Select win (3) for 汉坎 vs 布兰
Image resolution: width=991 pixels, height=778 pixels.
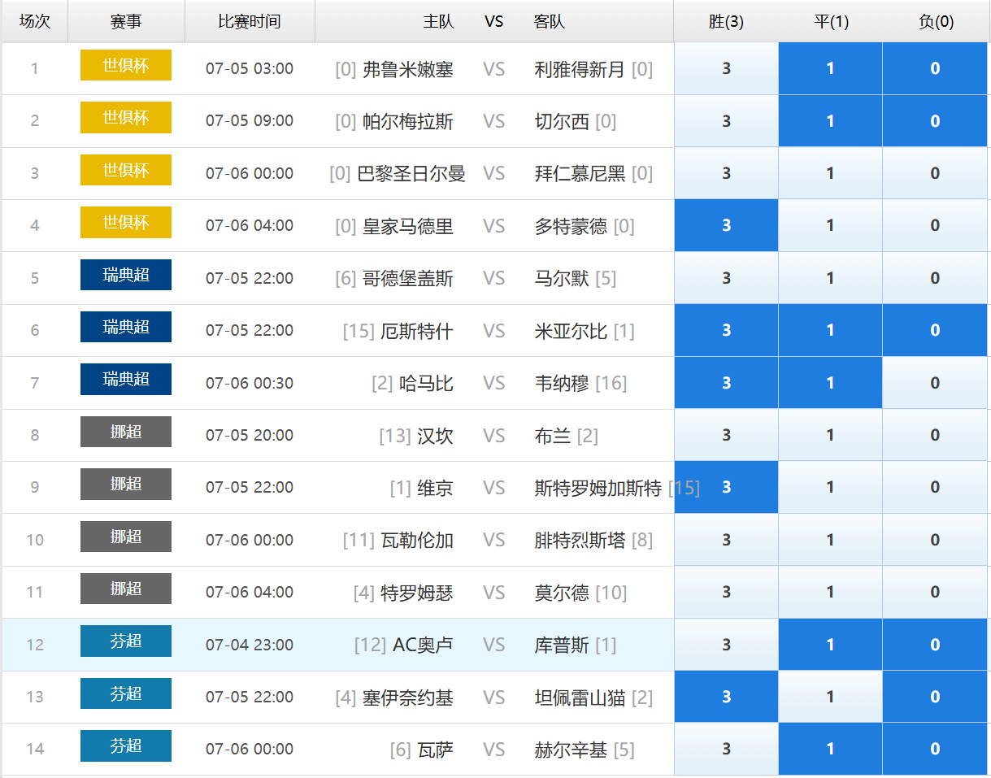(726, 435)
